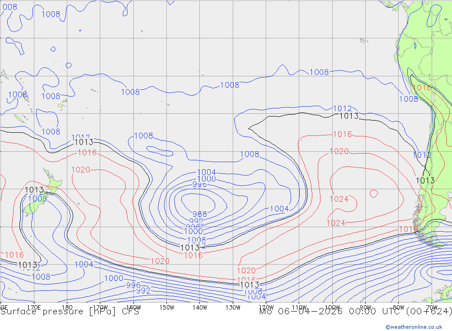Click the 140W longitude label
The width and height of the screenshot is (452, 331).
(200, 308)
